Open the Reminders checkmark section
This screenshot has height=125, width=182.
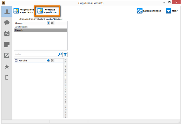pos(7,55)
